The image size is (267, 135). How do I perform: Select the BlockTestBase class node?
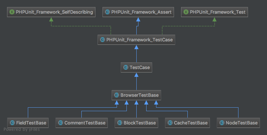[136, 123]
